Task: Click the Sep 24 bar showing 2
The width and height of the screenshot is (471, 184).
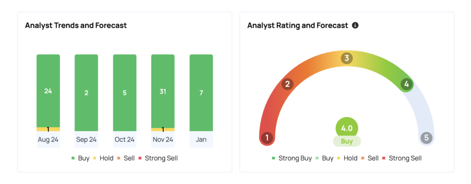Action: tap(86, 92)
